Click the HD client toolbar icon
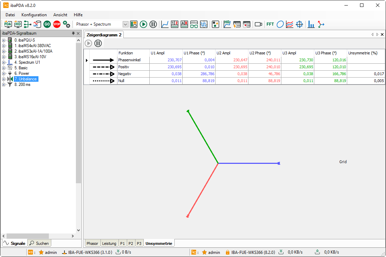The image size is (386, 257). (x=18, y=24)
